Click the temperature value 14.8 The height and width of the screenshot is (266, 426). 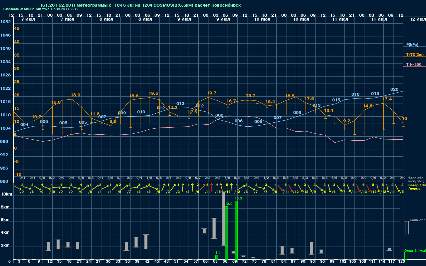(x=368, y=106)
